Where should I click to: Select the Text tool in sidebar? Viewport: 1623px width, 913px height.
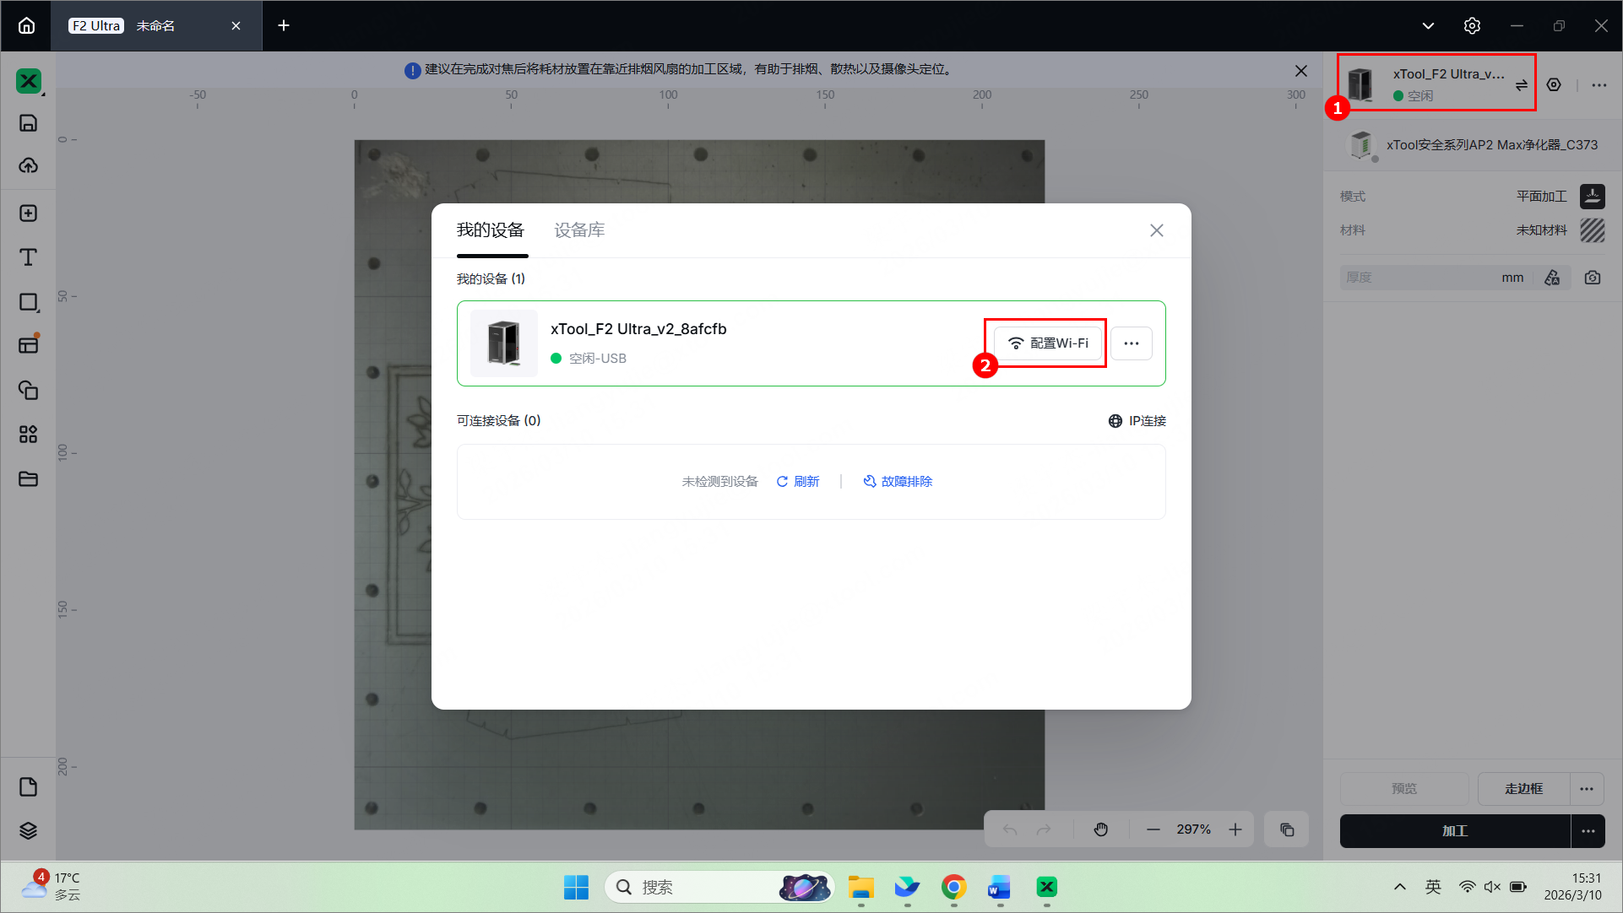[x=28, y=257]
